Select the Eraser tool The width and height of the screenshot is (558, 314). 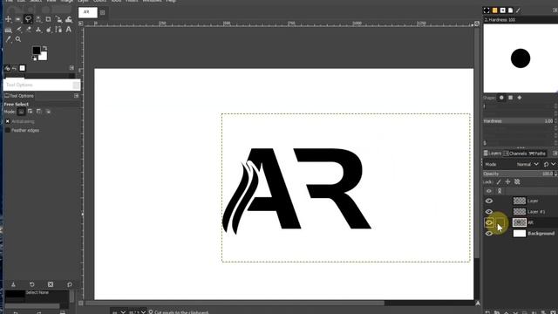[x=28, y=30]
